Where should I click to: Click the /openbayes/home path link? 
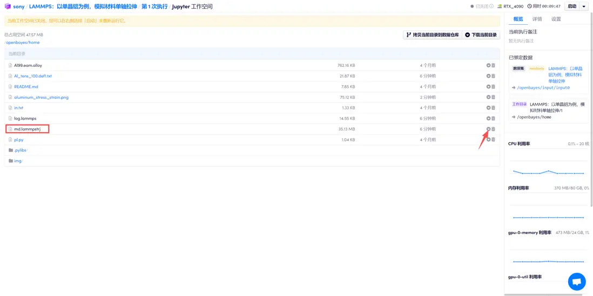click(22, 42)
